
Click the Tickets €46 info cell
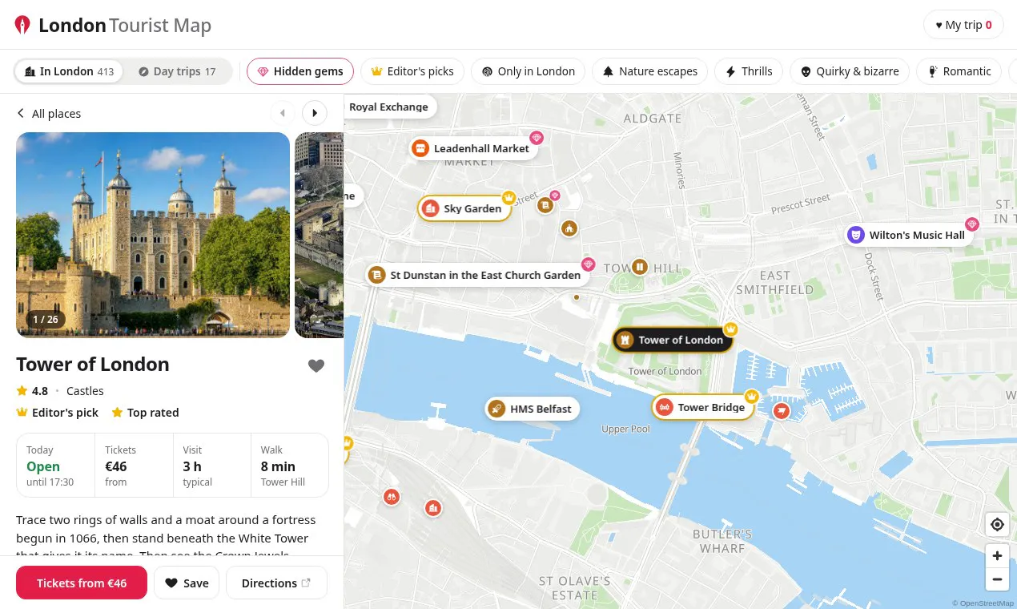coord(134,466)
